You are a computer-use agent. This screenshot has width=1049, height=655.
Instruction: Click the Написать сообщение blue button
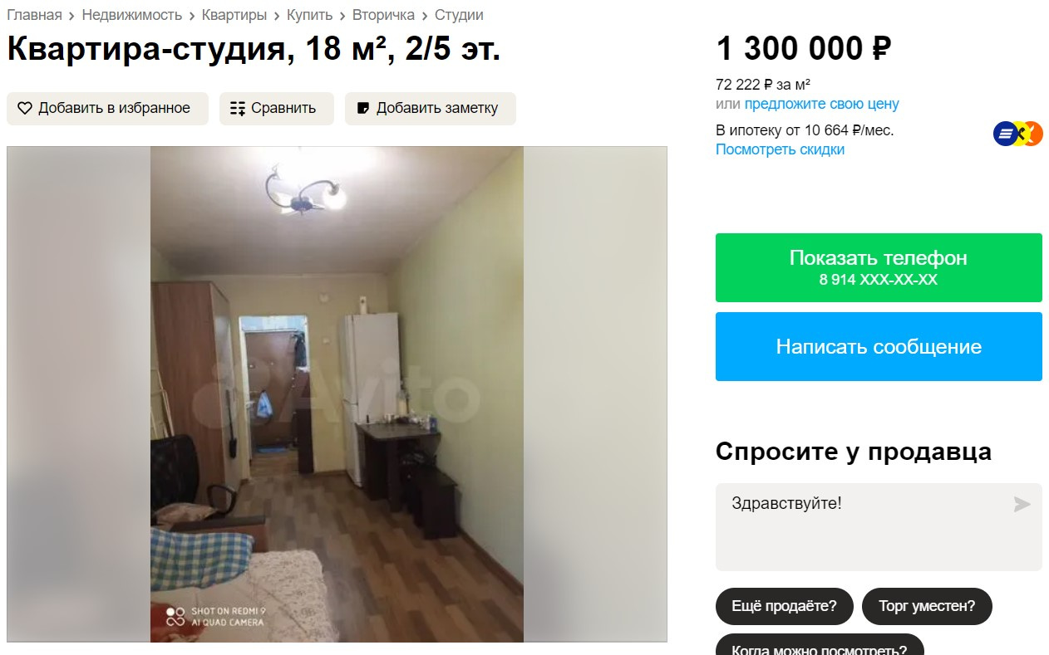click(x=879, y=346)
